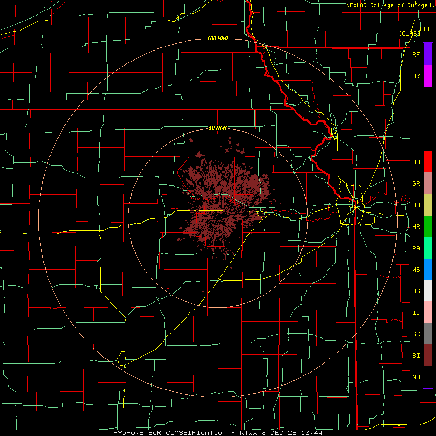Click the blue WS legend swatch
Screen dimensions: 436x436
428,269
